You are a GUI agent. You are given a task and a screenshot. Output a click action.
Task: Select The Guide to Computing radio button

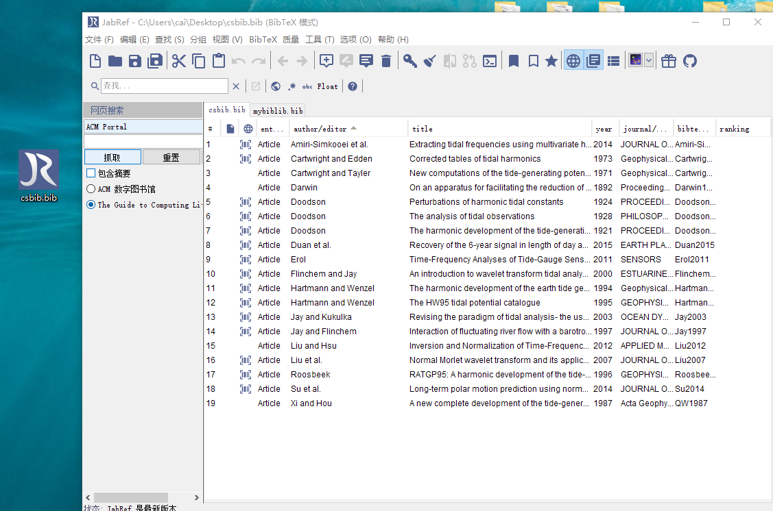(91, 205)
